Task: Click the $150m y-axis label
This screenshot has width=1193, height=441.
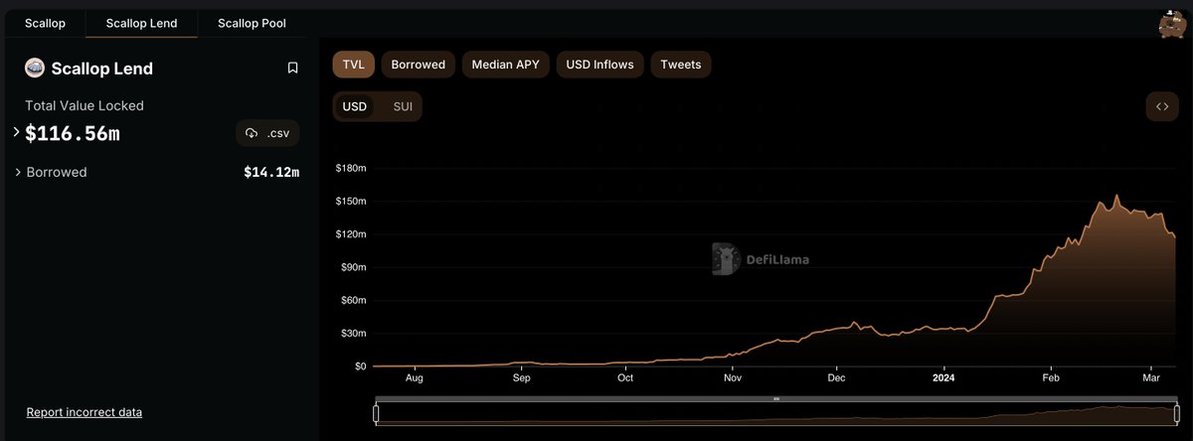Action: (x=351, y=202)
